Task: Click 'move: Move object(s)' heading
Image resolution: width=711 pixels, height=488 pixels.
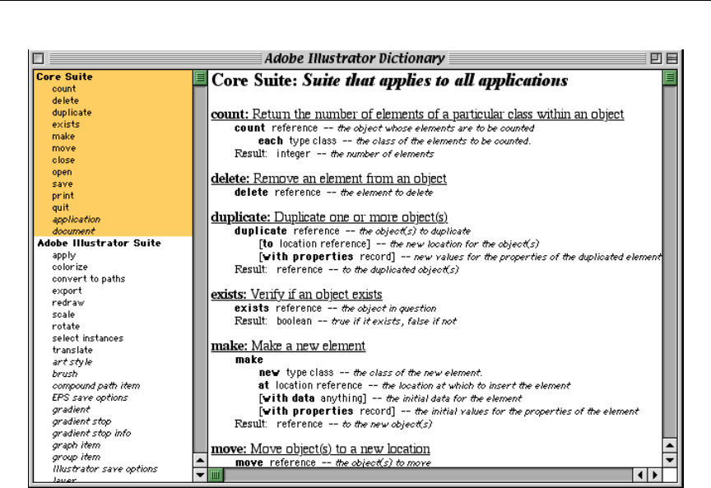Action: click(320, 449)
